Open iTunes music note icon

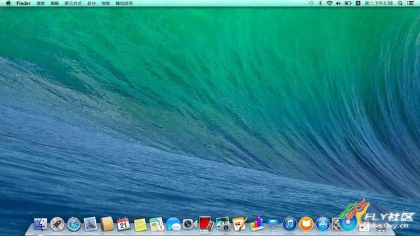pos(289,224)
